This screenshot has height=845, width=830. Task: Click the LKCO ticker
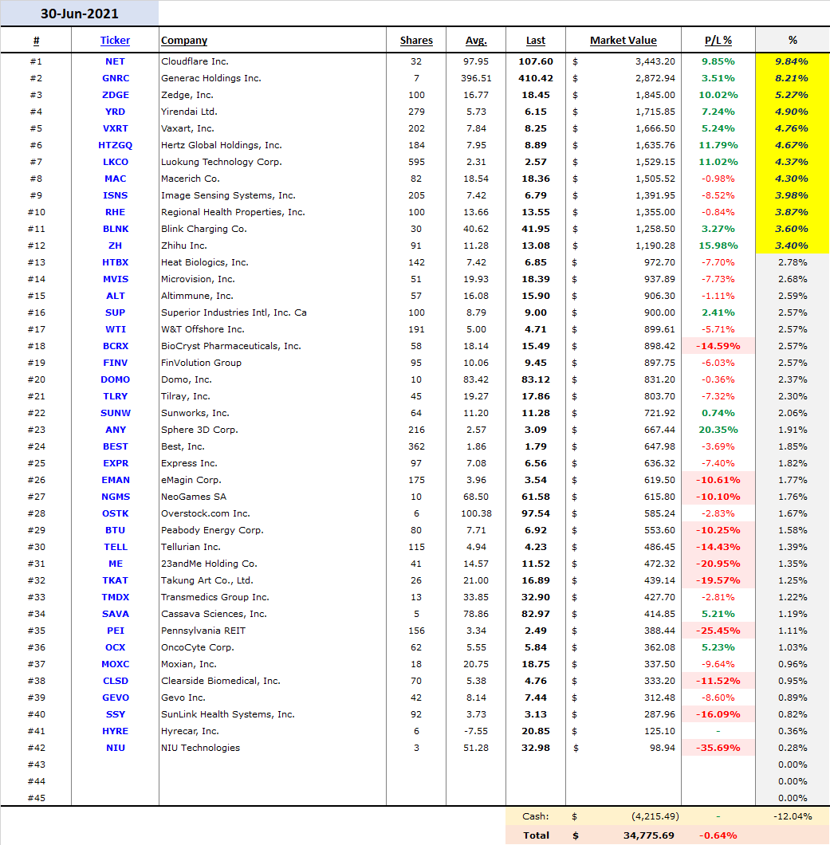(116, 162)
